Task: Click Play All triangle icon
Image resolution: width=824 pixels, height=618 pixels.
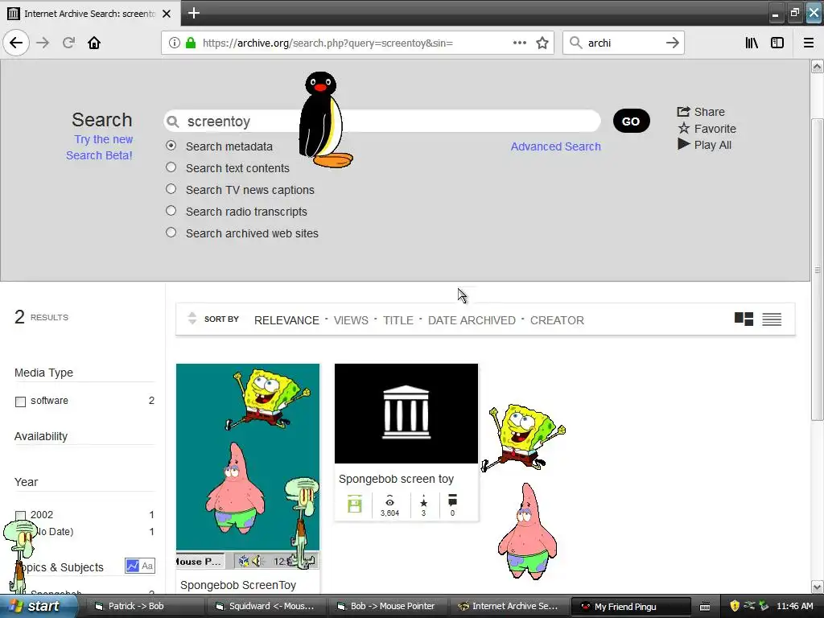Action: click(683, 144)
